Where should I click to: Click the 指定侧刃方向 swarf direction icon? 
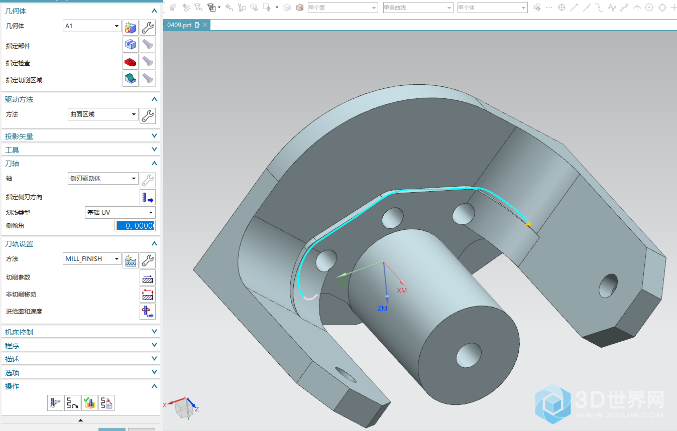(x=148, y=197)
